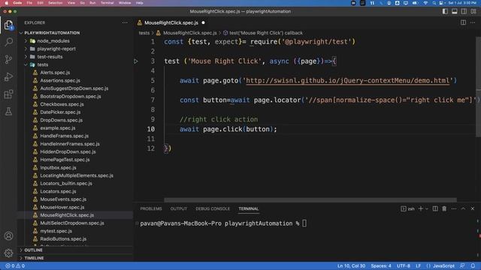Viewport: 481px width, 270px height.
Task: Split the editor right
Action: tap(463, 22)
